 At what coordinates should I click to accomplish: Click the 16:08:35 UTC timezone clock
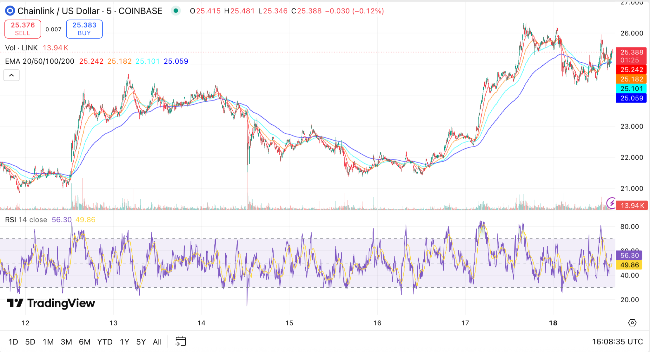617,342
